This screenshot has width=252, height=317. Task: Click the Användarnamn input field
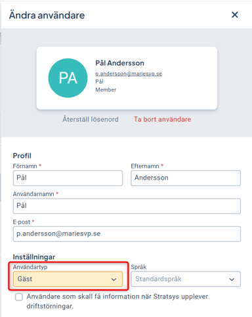127,206
